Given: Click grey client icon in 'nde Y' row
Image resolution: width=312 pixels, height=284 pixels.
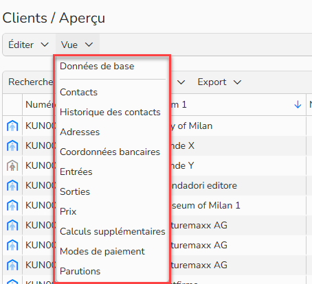Looking at the screenshot, I should 12,165.
